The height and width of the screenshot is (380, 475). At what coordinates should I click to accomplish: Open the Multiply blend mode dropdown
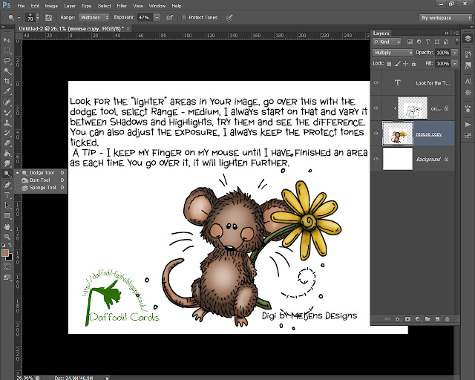click(393, 53)
